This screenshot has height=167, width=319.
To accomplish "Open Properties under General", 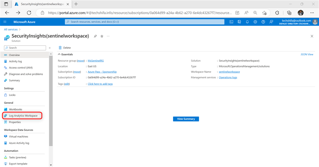I will click(x=24, y=122).
